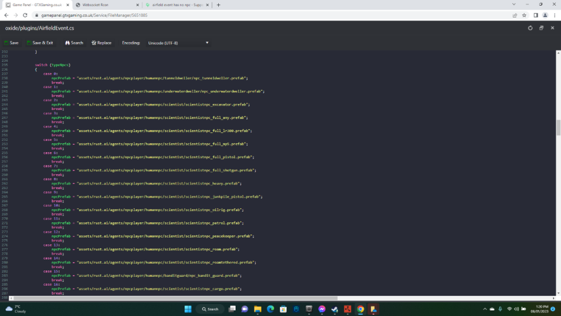Click the scientistnpc_cargo.prefab code line
This screenshot has width=561, height=316.
point(146,288)
